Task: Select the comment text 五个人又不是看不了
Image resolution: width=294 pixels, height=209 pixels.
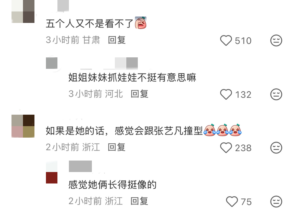Action: pyautogui.click(x=90, y=24)
